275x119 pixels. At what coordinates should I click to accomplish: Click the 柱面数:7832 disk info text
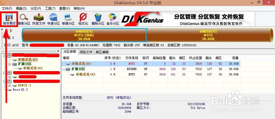[111, 45]
